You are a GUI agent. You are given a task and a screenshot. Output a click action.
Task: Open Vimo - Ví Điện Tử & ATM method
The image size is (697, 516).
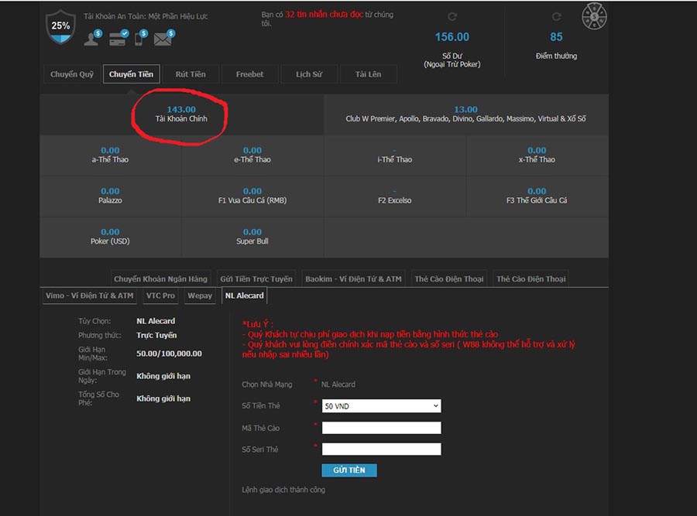tap(89, 296)
